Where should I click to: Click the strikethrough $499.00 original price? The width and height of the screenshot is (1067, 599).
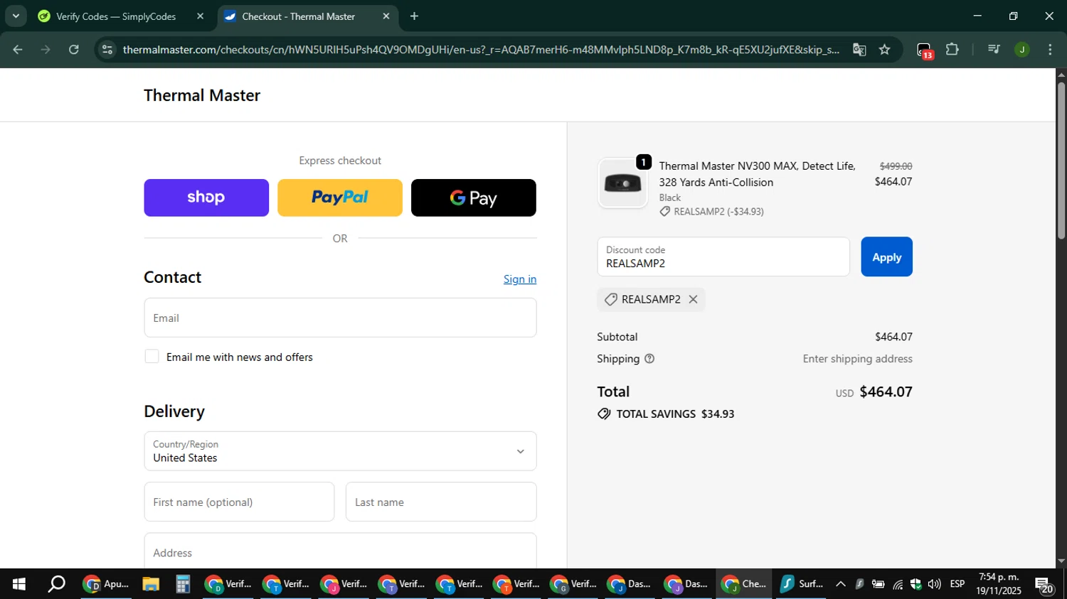(x=896, y=166)
